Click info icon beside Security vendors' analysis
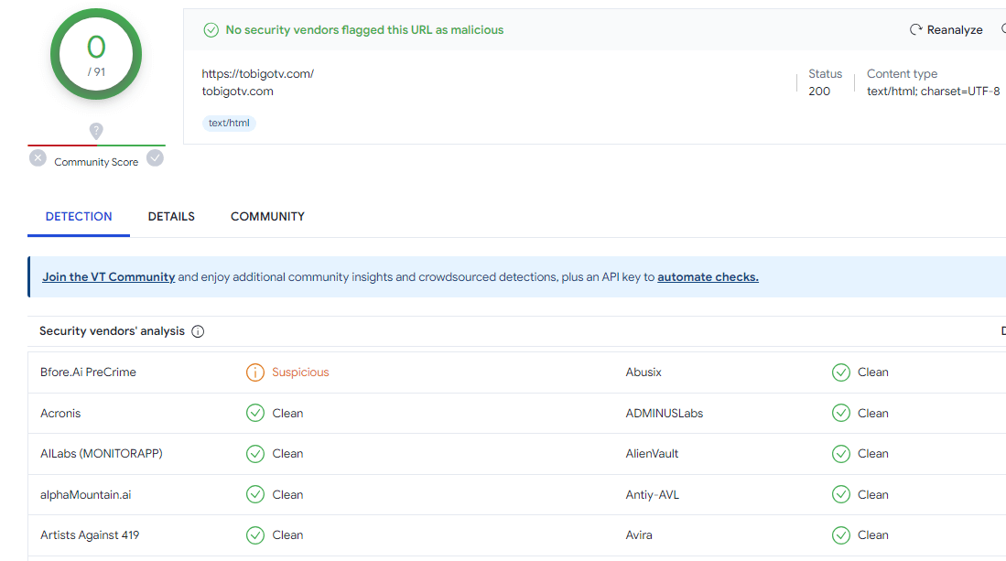Screen dimensions: 1006x561 click(198, 331)
